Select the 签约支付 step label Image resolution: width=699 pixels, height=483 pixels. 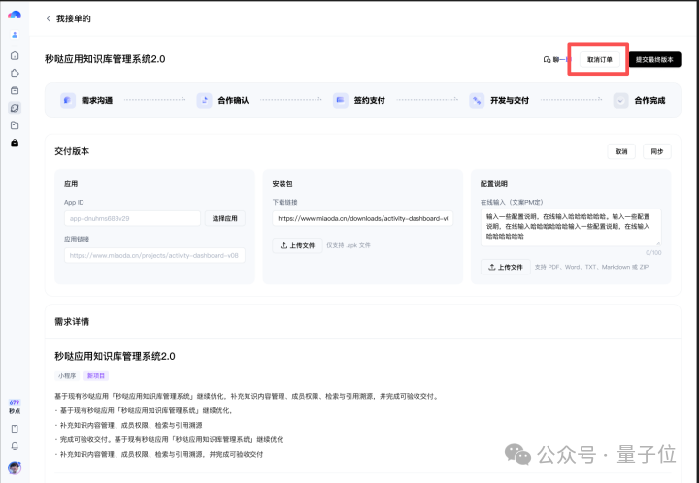click(370, 101)
